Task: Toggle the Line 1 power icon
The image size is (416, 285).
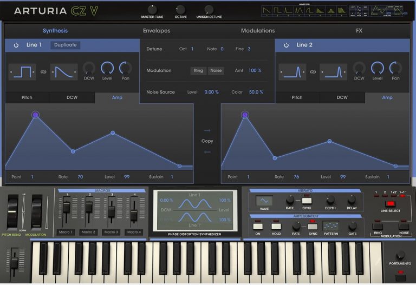Action: [x=16, y=45]
